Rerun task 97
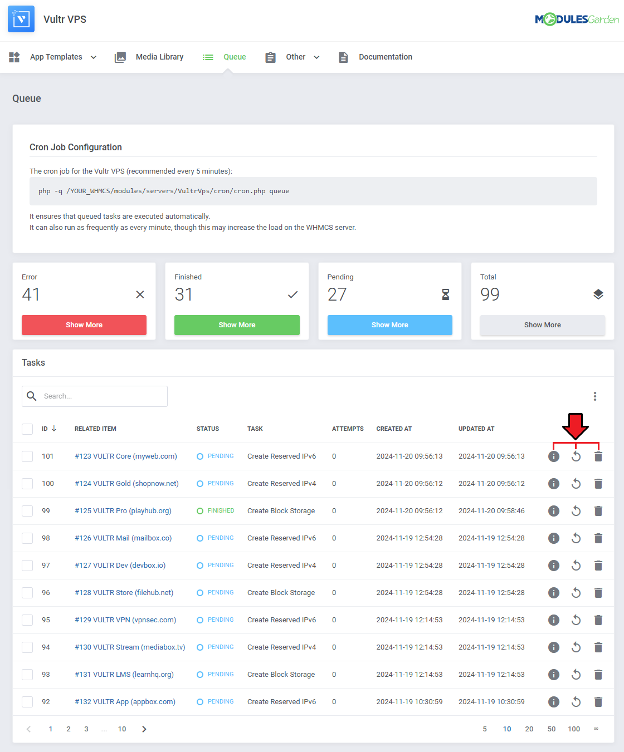Screen dimensions: 624x752 point(576,566)
